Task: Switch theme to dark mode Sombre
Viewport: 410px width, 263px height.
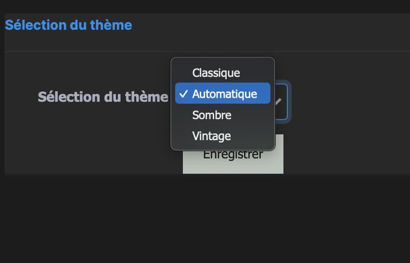Action: [x=212, y=115]
